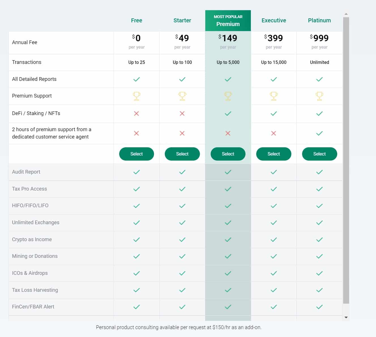The image size is (376, 337).
Task: Click the $999 per year price
Action: [319, 42]
